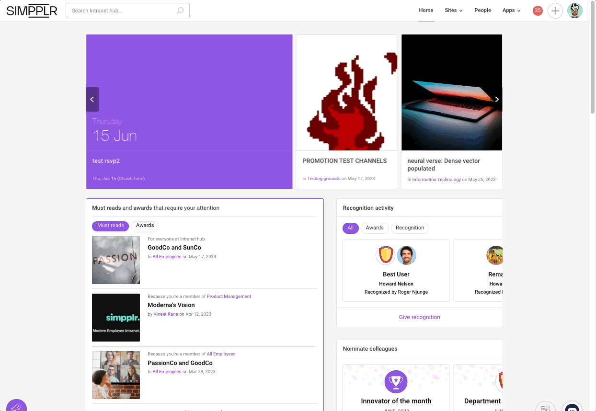This screenshot has width=596, height=411.
Task: Click the page vertical scrollbar
Action: (592, 57)
